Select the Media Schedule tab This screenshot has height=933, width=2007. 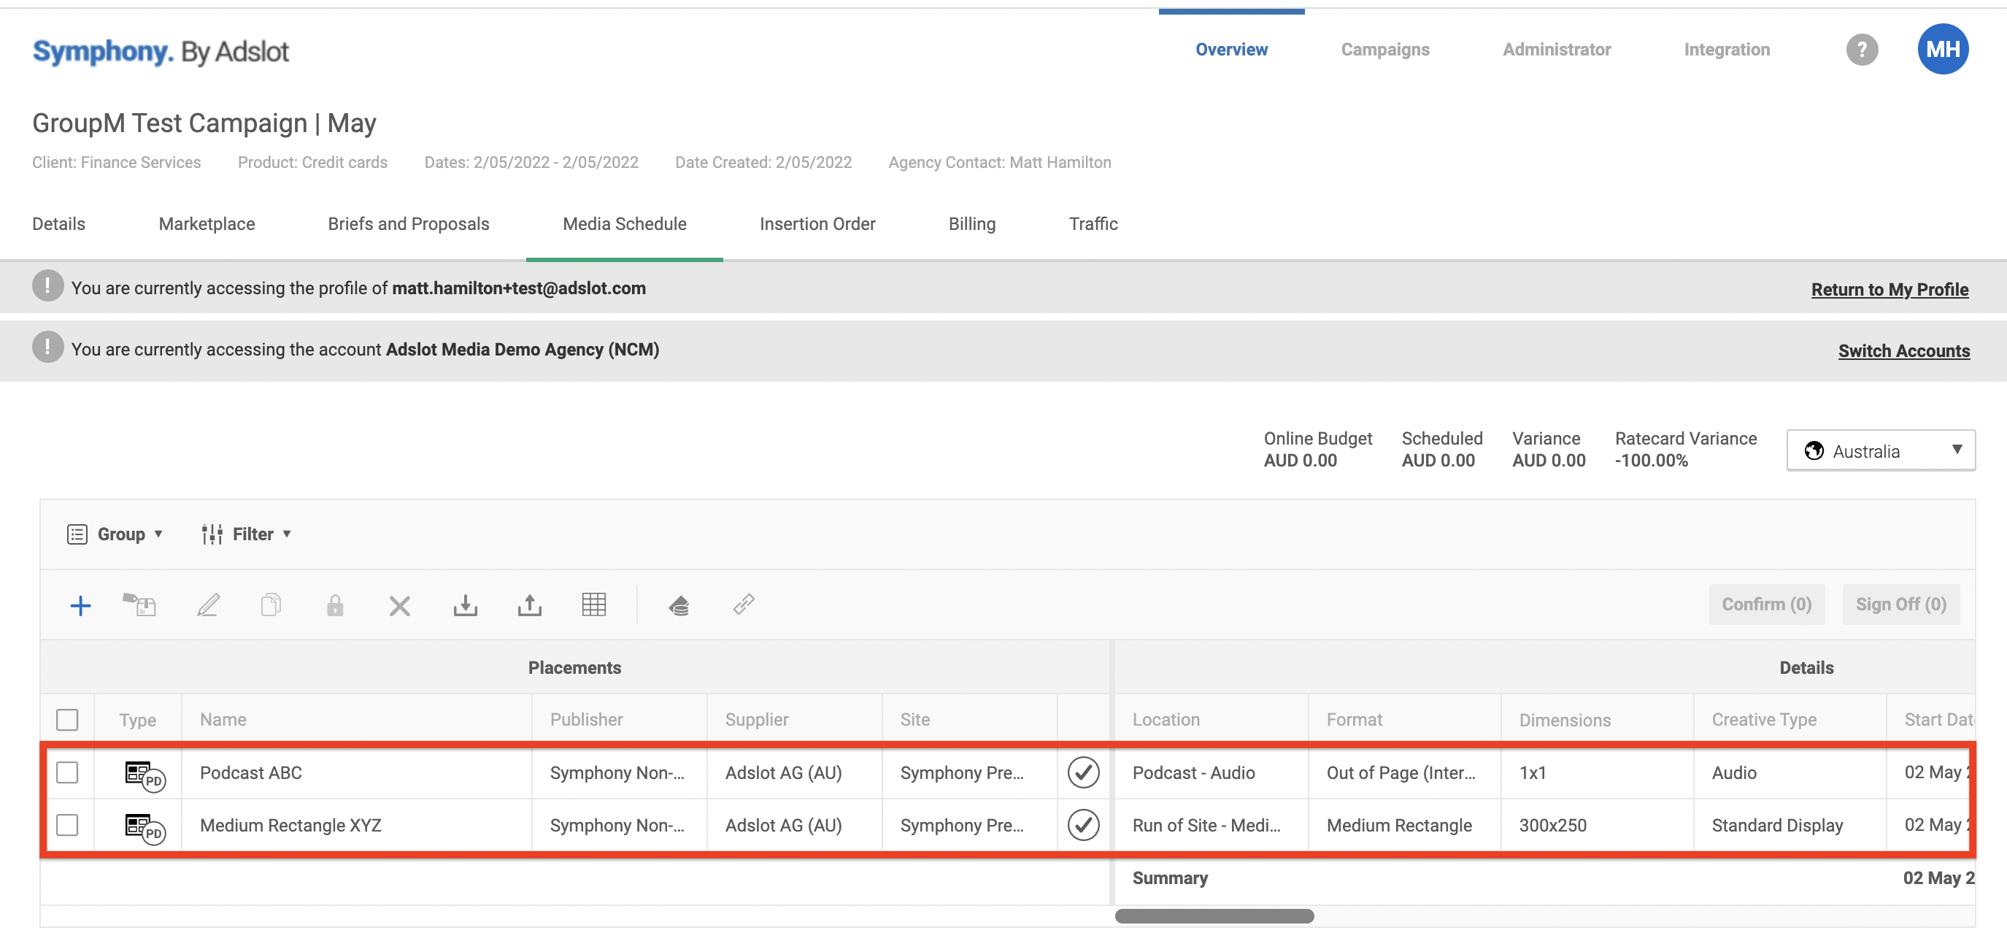point(624,223)
